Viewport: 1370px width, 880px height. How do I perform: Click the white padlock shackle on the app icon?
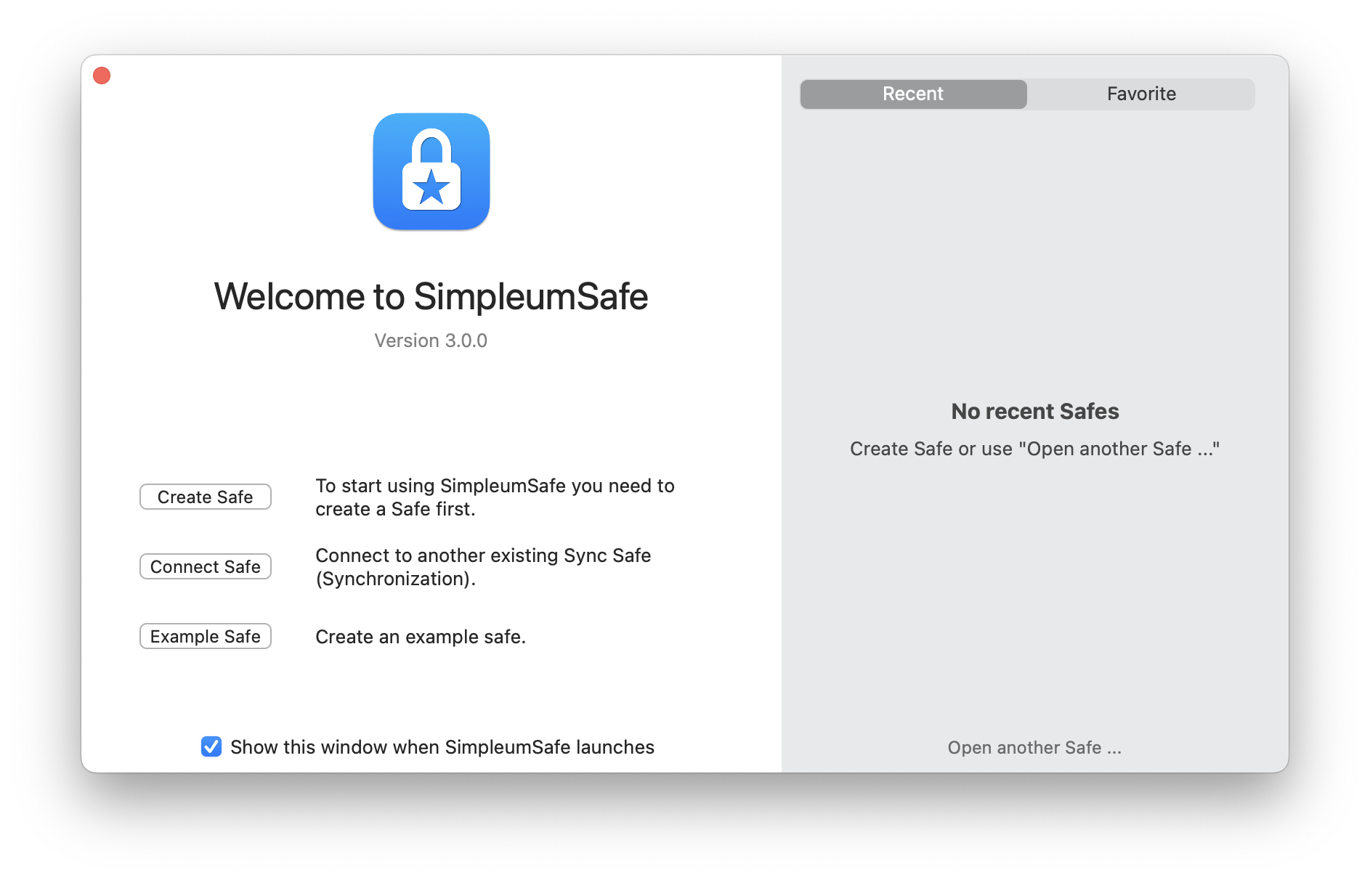431,145
